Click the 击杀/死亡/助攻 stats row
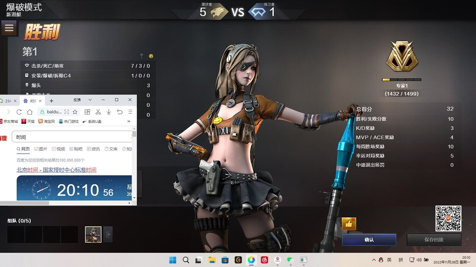476x267 pixels. (x=88, y=66)
